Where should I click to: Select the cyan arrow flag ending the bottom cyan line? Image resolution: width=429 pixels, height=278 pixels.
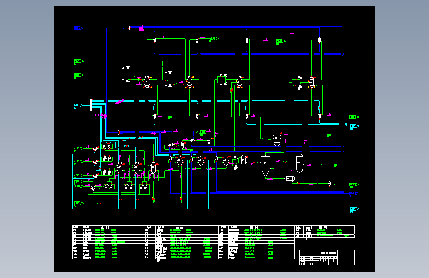point(355,209)
